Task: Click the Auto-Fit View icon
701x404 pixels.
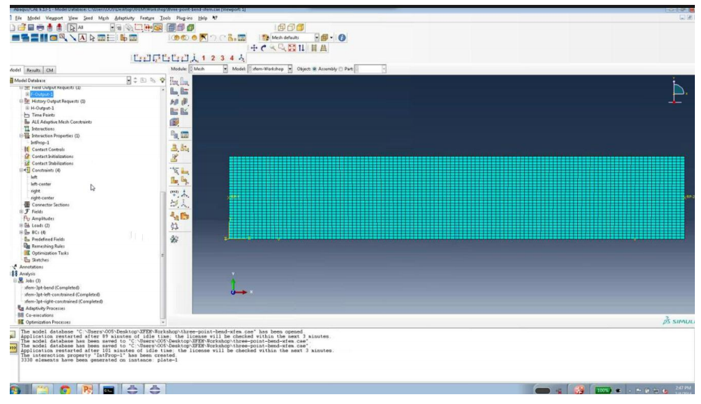Action: coord(291,44)
